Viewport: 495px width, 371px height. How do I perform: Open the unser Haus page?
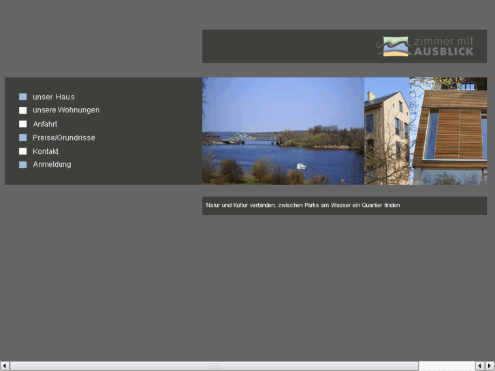(x=54, y=97)
